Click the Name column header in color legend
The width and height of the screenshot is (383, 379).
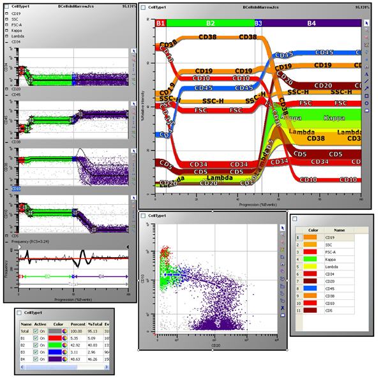[x=340, y=230]
